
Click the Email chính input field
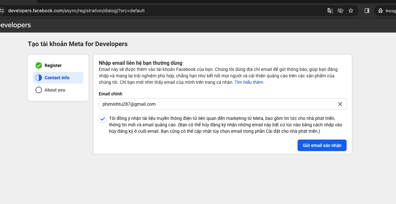223,104
